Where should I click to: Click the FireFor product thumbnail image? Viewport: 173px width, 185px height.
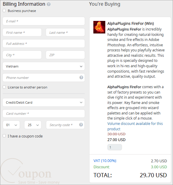[x=99, y=27]
